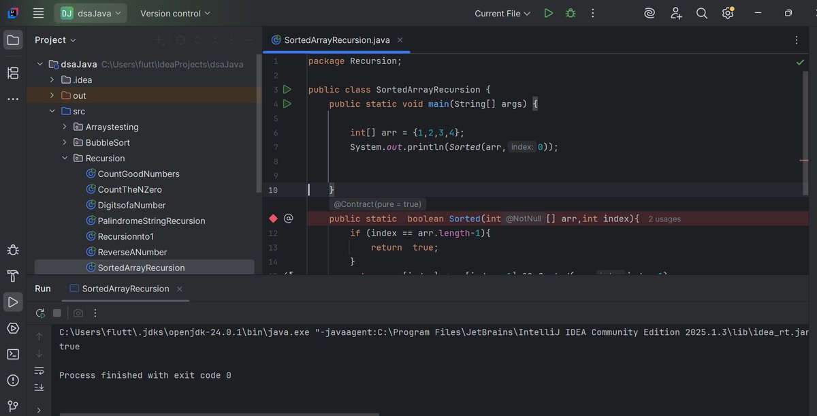Image resolution: width=817 pixels, height=416 pixels.
Task: Open the Current File run configuration dropdown
Action: 502,12
